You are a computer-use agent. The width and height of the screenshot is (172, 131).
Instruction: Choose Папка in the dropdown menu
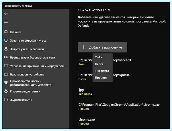[x=99, y=64]
